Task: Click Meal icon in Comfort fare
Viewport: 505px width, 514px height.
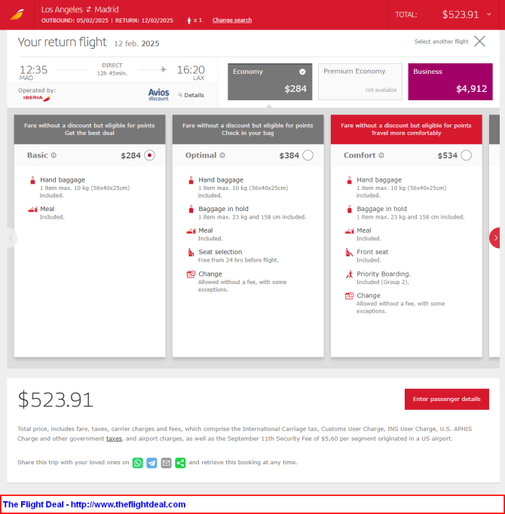Action: (x=349, y=231)
